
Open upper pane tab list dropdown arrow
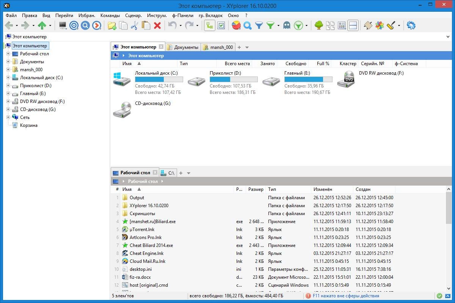click(247, 47)
